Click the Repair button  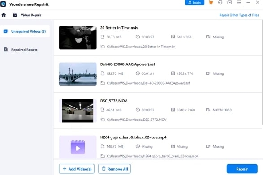click(x=242, y=169)
